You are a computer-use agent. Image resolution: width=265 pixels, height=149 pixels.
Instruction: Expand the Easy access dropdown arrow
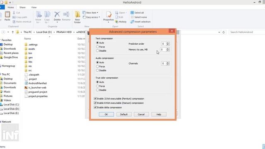[99, 17]
